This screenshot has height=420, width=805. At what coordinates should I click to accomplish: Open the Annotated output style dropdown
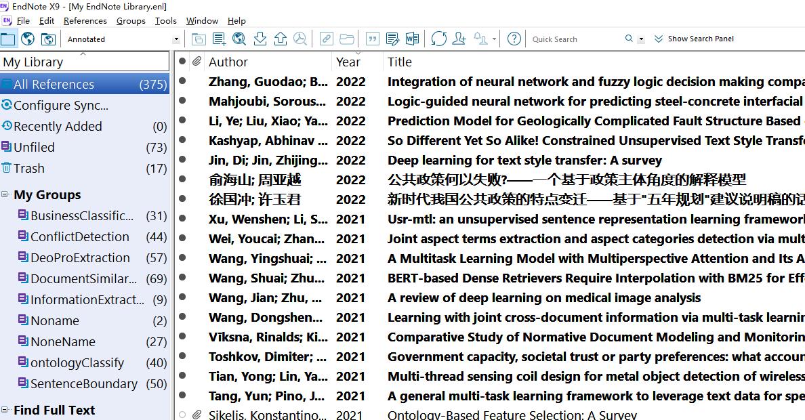click(x=176, y=39)
